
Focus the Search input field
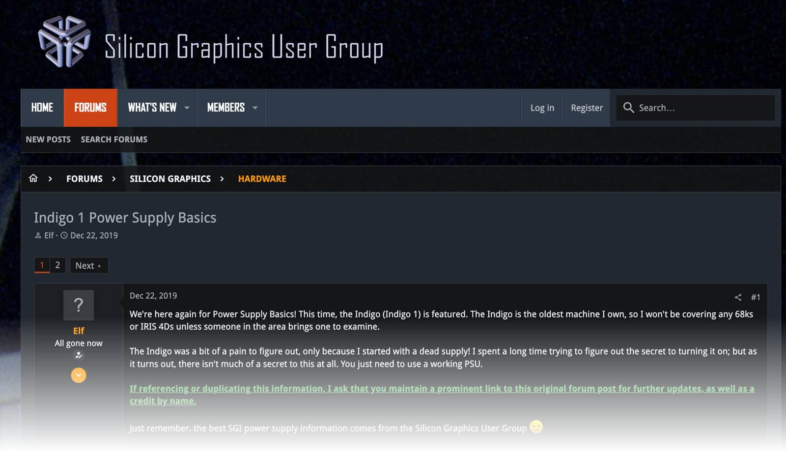pyautogui.click(x=695, y=108)
